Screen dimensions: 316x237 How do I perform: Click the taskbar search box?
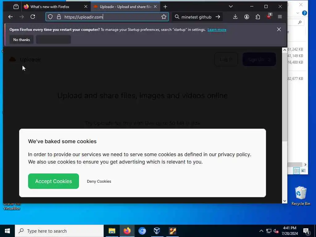click(59, 231)
